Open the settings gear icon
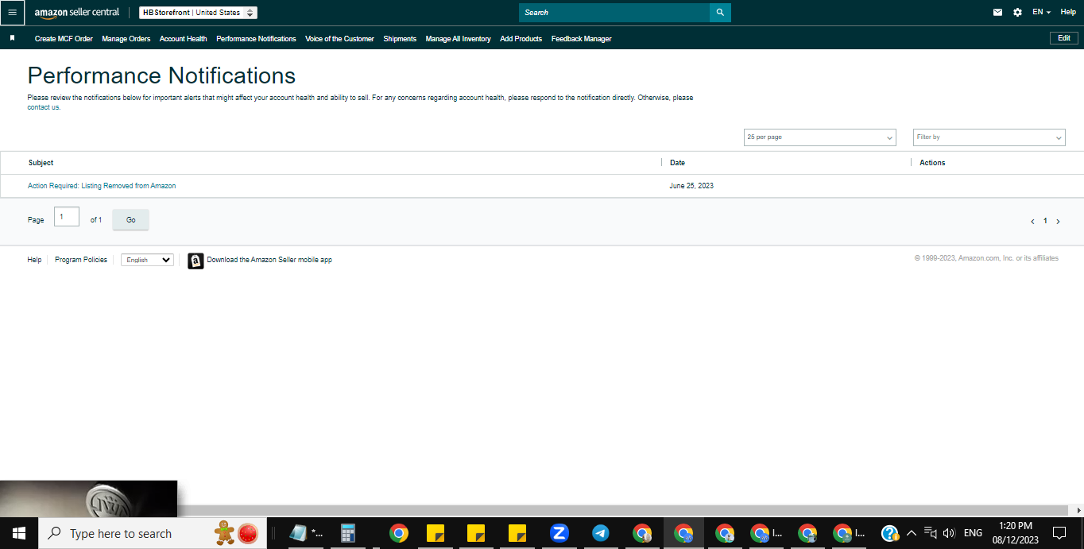 1017,13
